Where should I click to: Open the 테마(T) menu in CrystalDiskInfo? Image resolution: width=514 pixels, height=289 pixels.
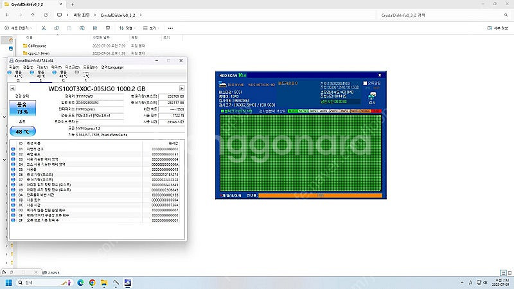(x=56, y=67)
